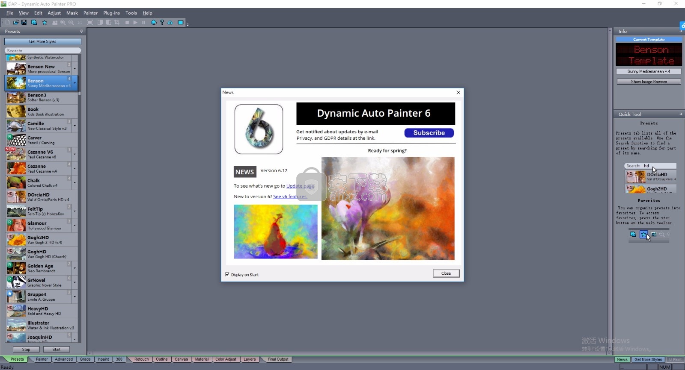Click the Presets Search input field
Screen dimensions: 685x370
(x=43, y=50)
